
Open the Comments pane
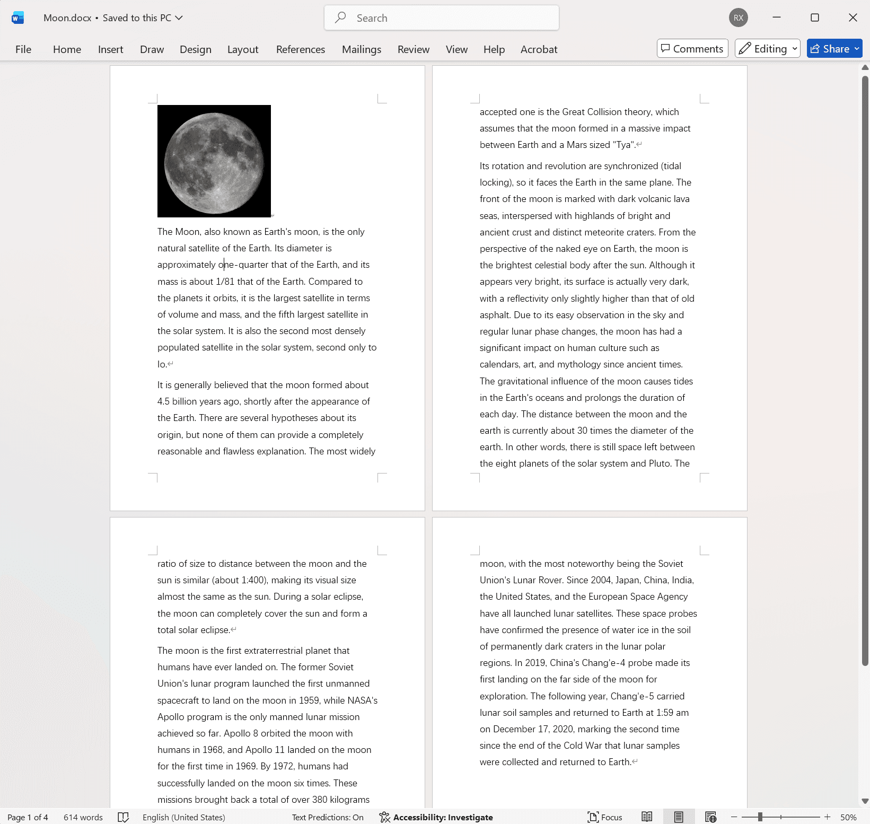pos(692,49)
